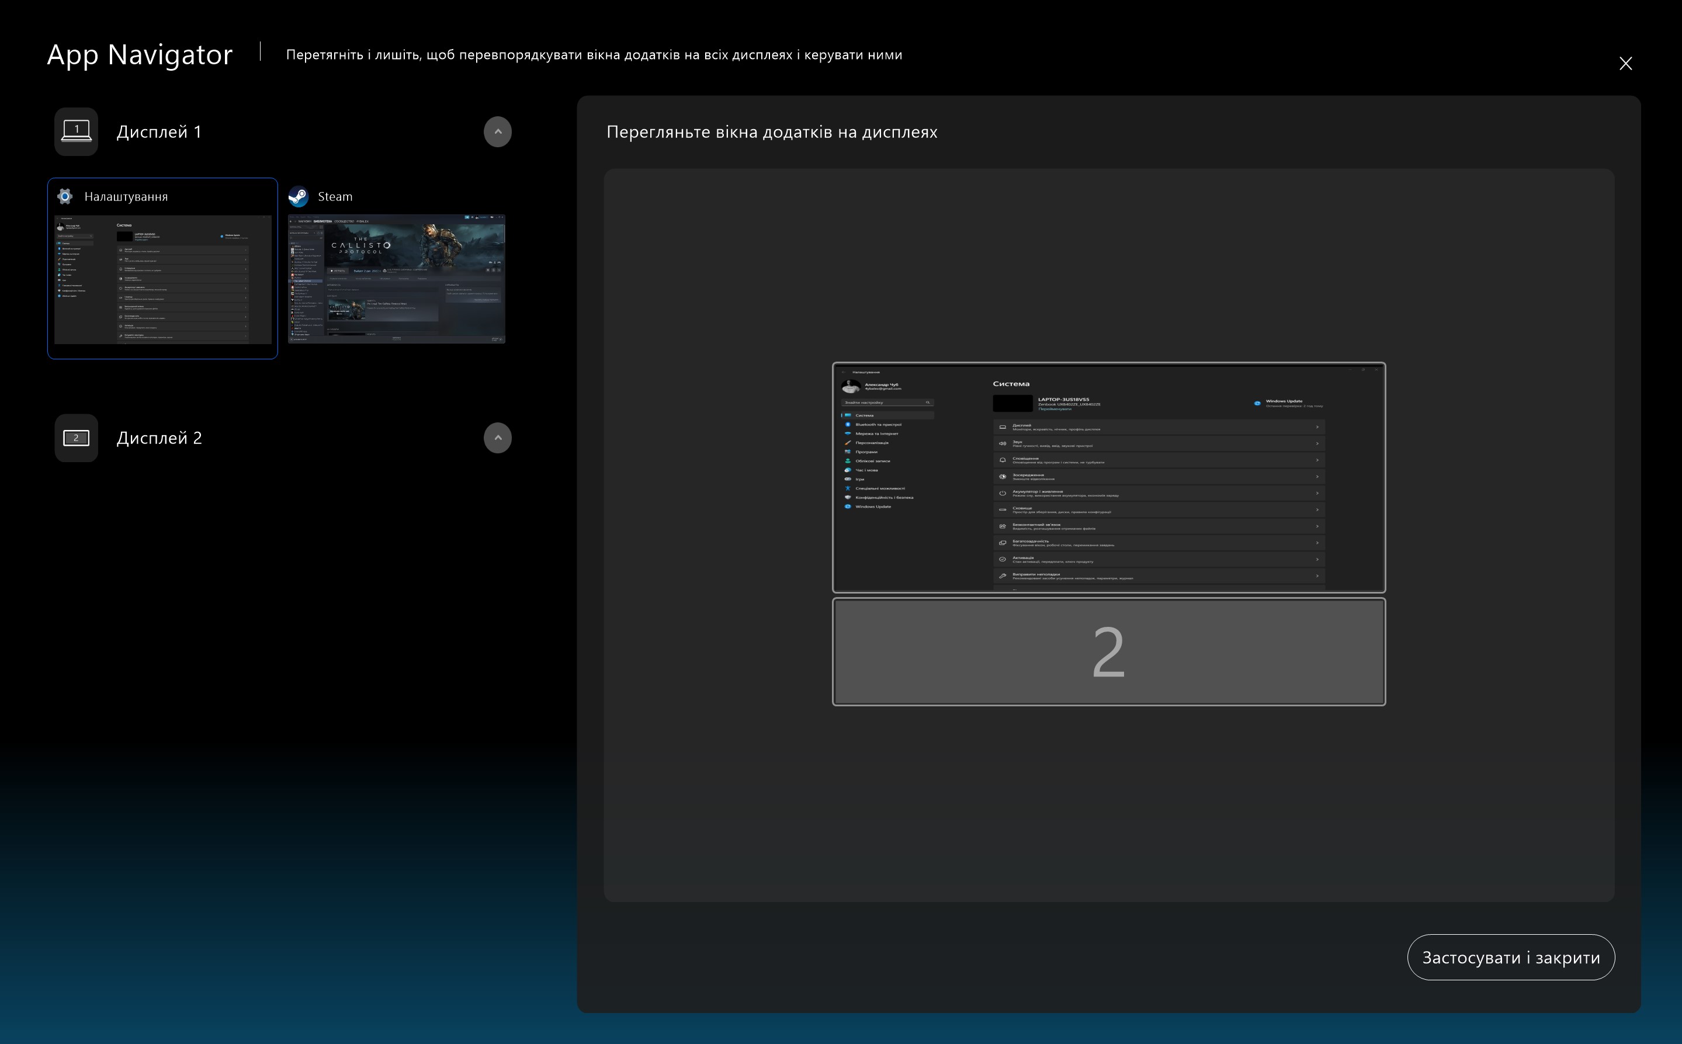This screenshot has width=1682, height=1044.
Task: Click the Steam logo icon
Action: tap(299, 197)
